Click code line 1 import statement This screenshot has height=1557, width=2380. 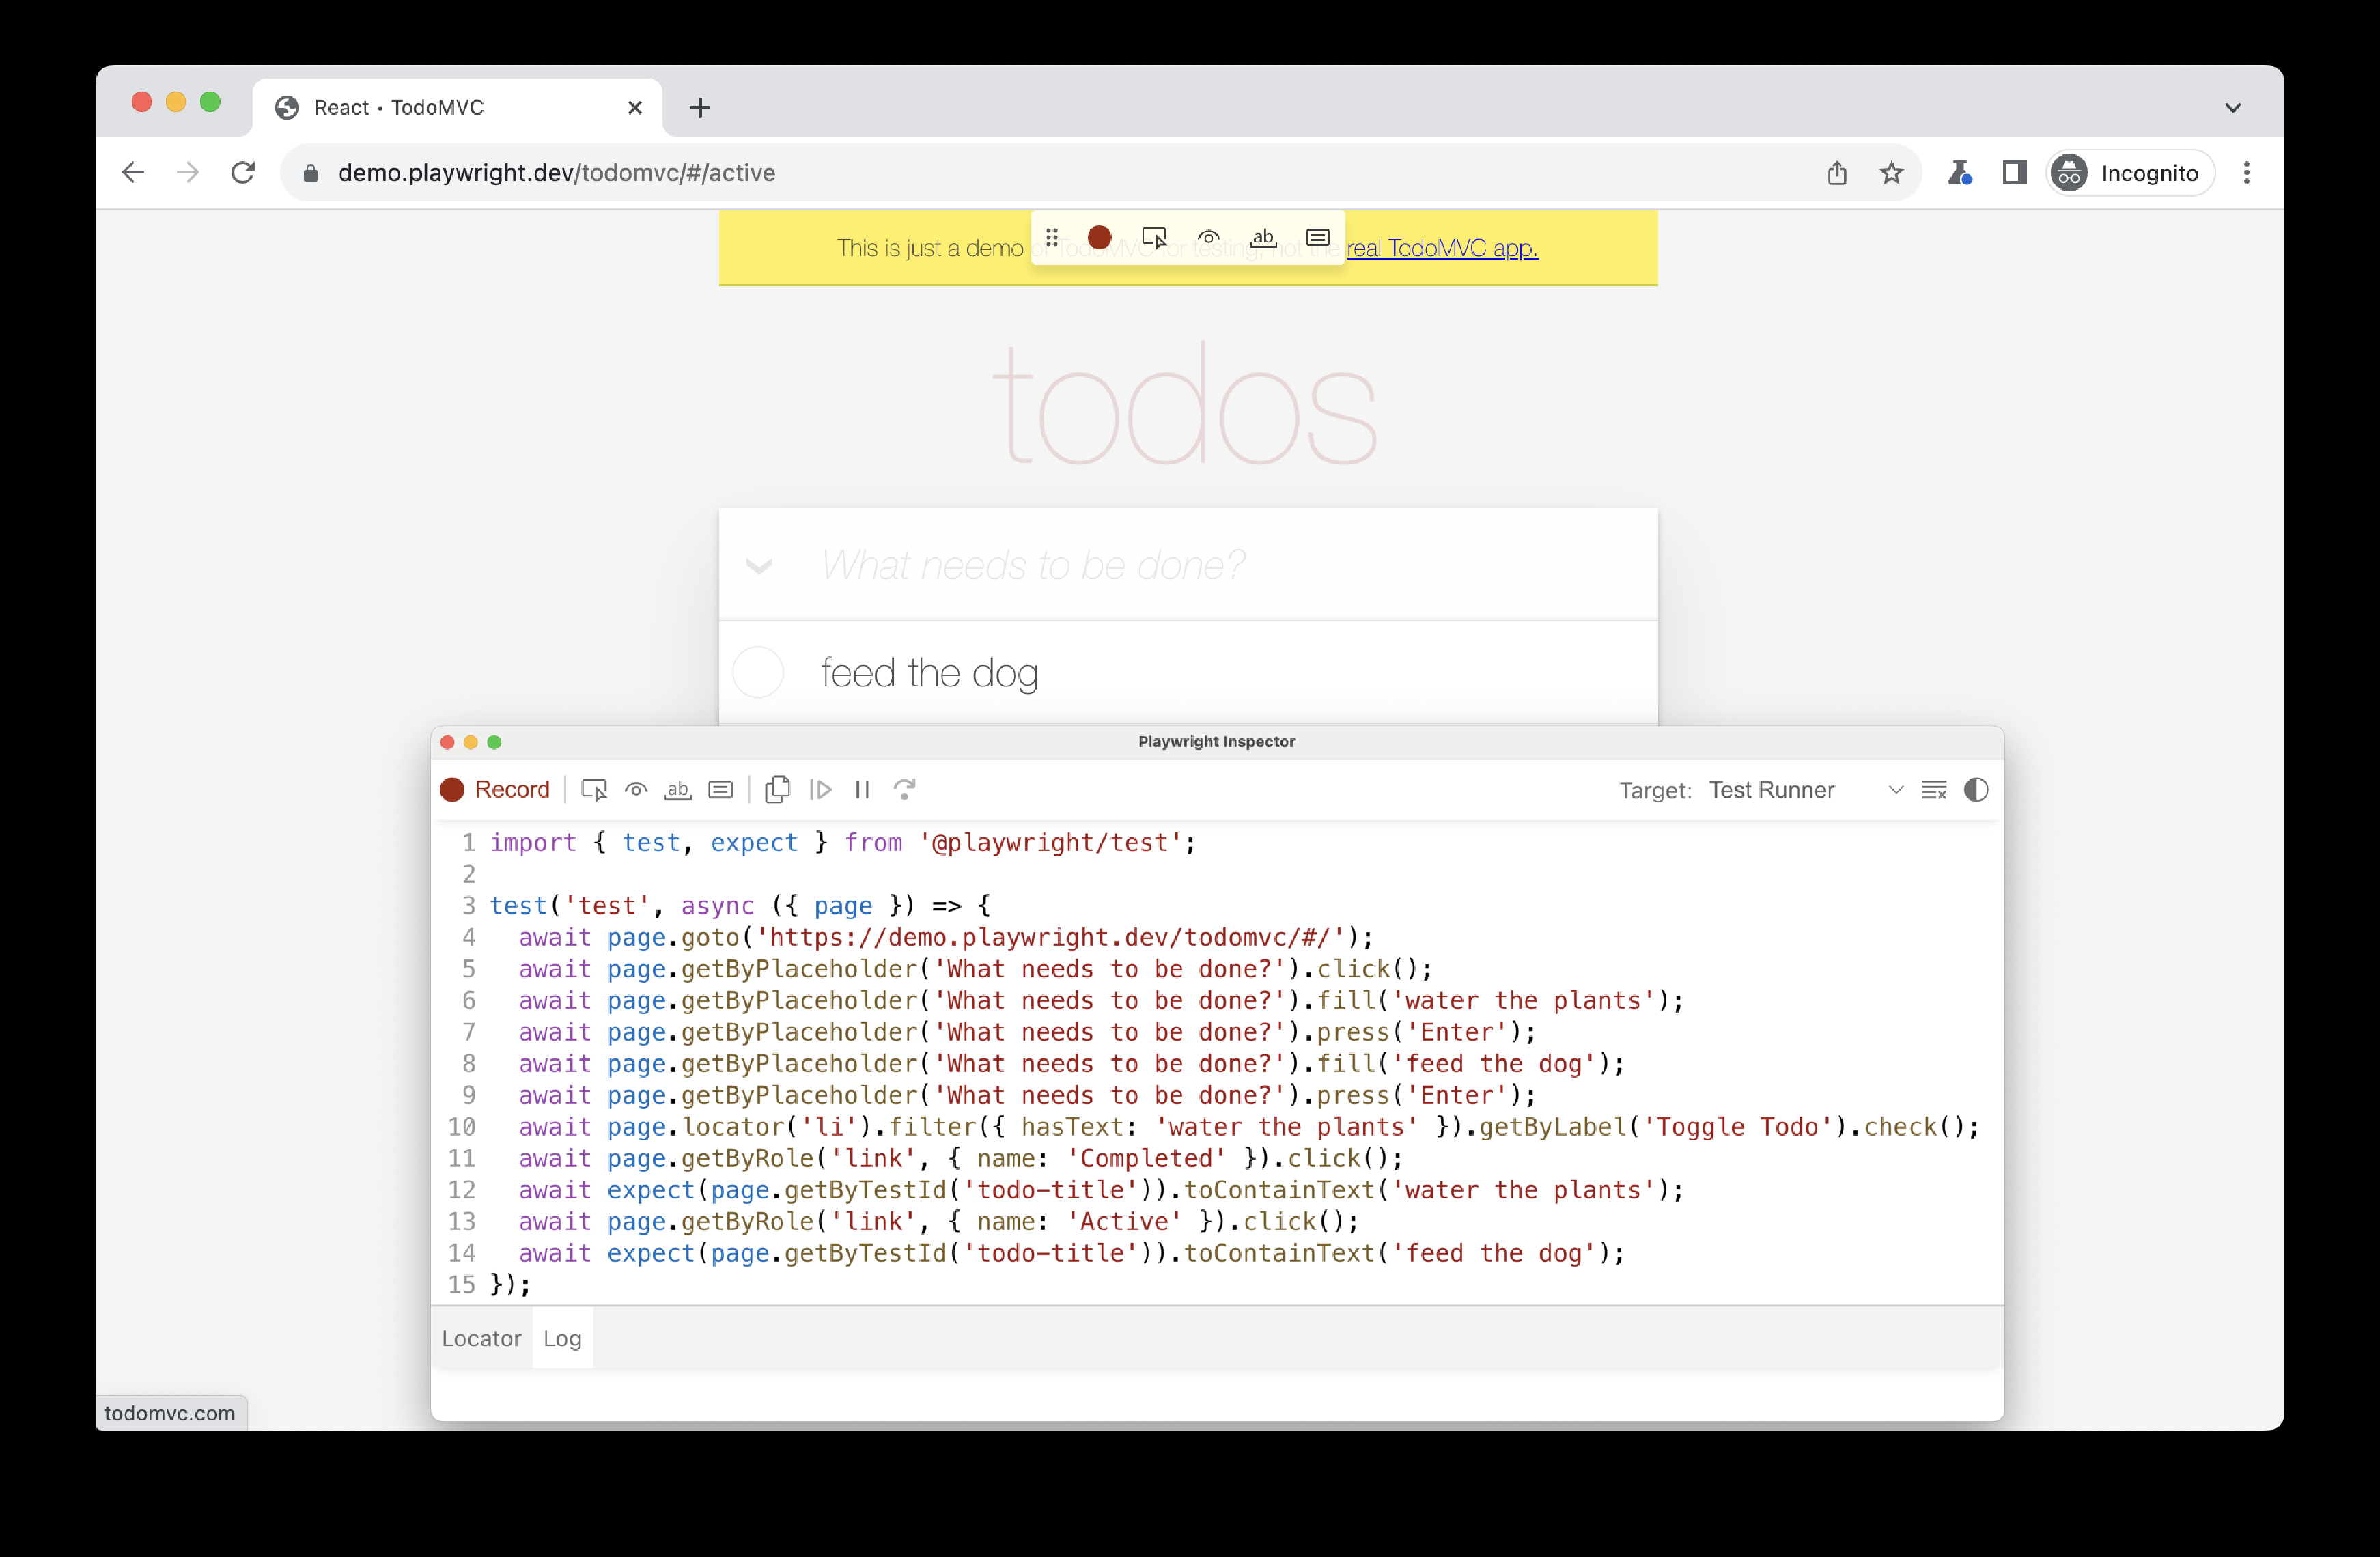(x=843, y=843)
